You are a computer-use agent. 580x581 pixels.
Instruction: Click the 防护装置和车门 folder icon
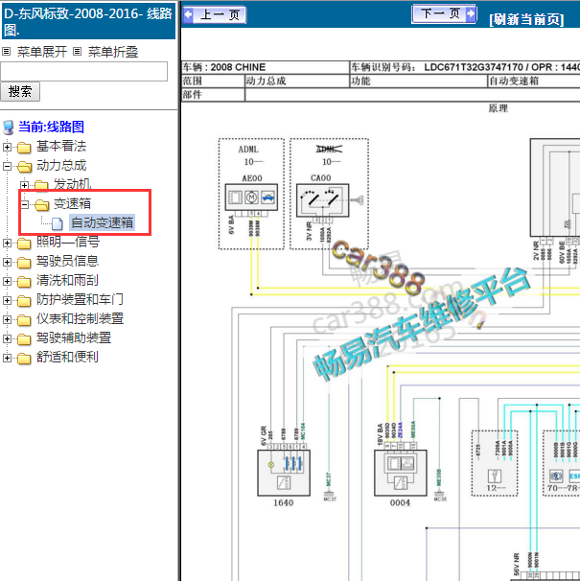pos(24,301)
